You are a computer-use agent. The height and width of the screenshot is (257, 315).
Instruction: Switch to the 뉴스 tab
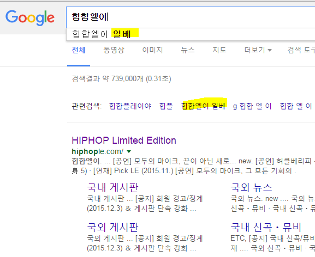(188, 50)
